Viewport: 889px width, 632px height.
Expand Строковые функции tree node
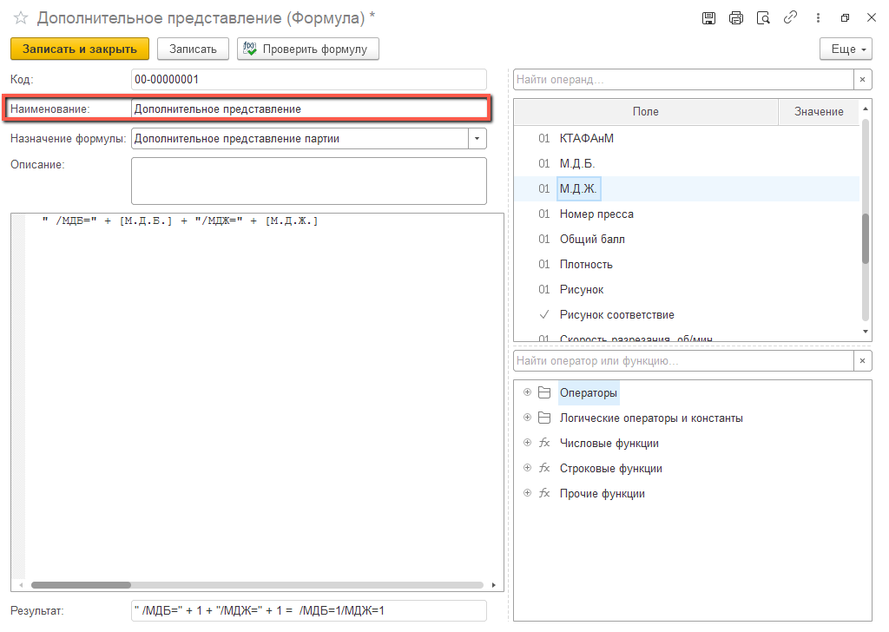pos(527,469)
